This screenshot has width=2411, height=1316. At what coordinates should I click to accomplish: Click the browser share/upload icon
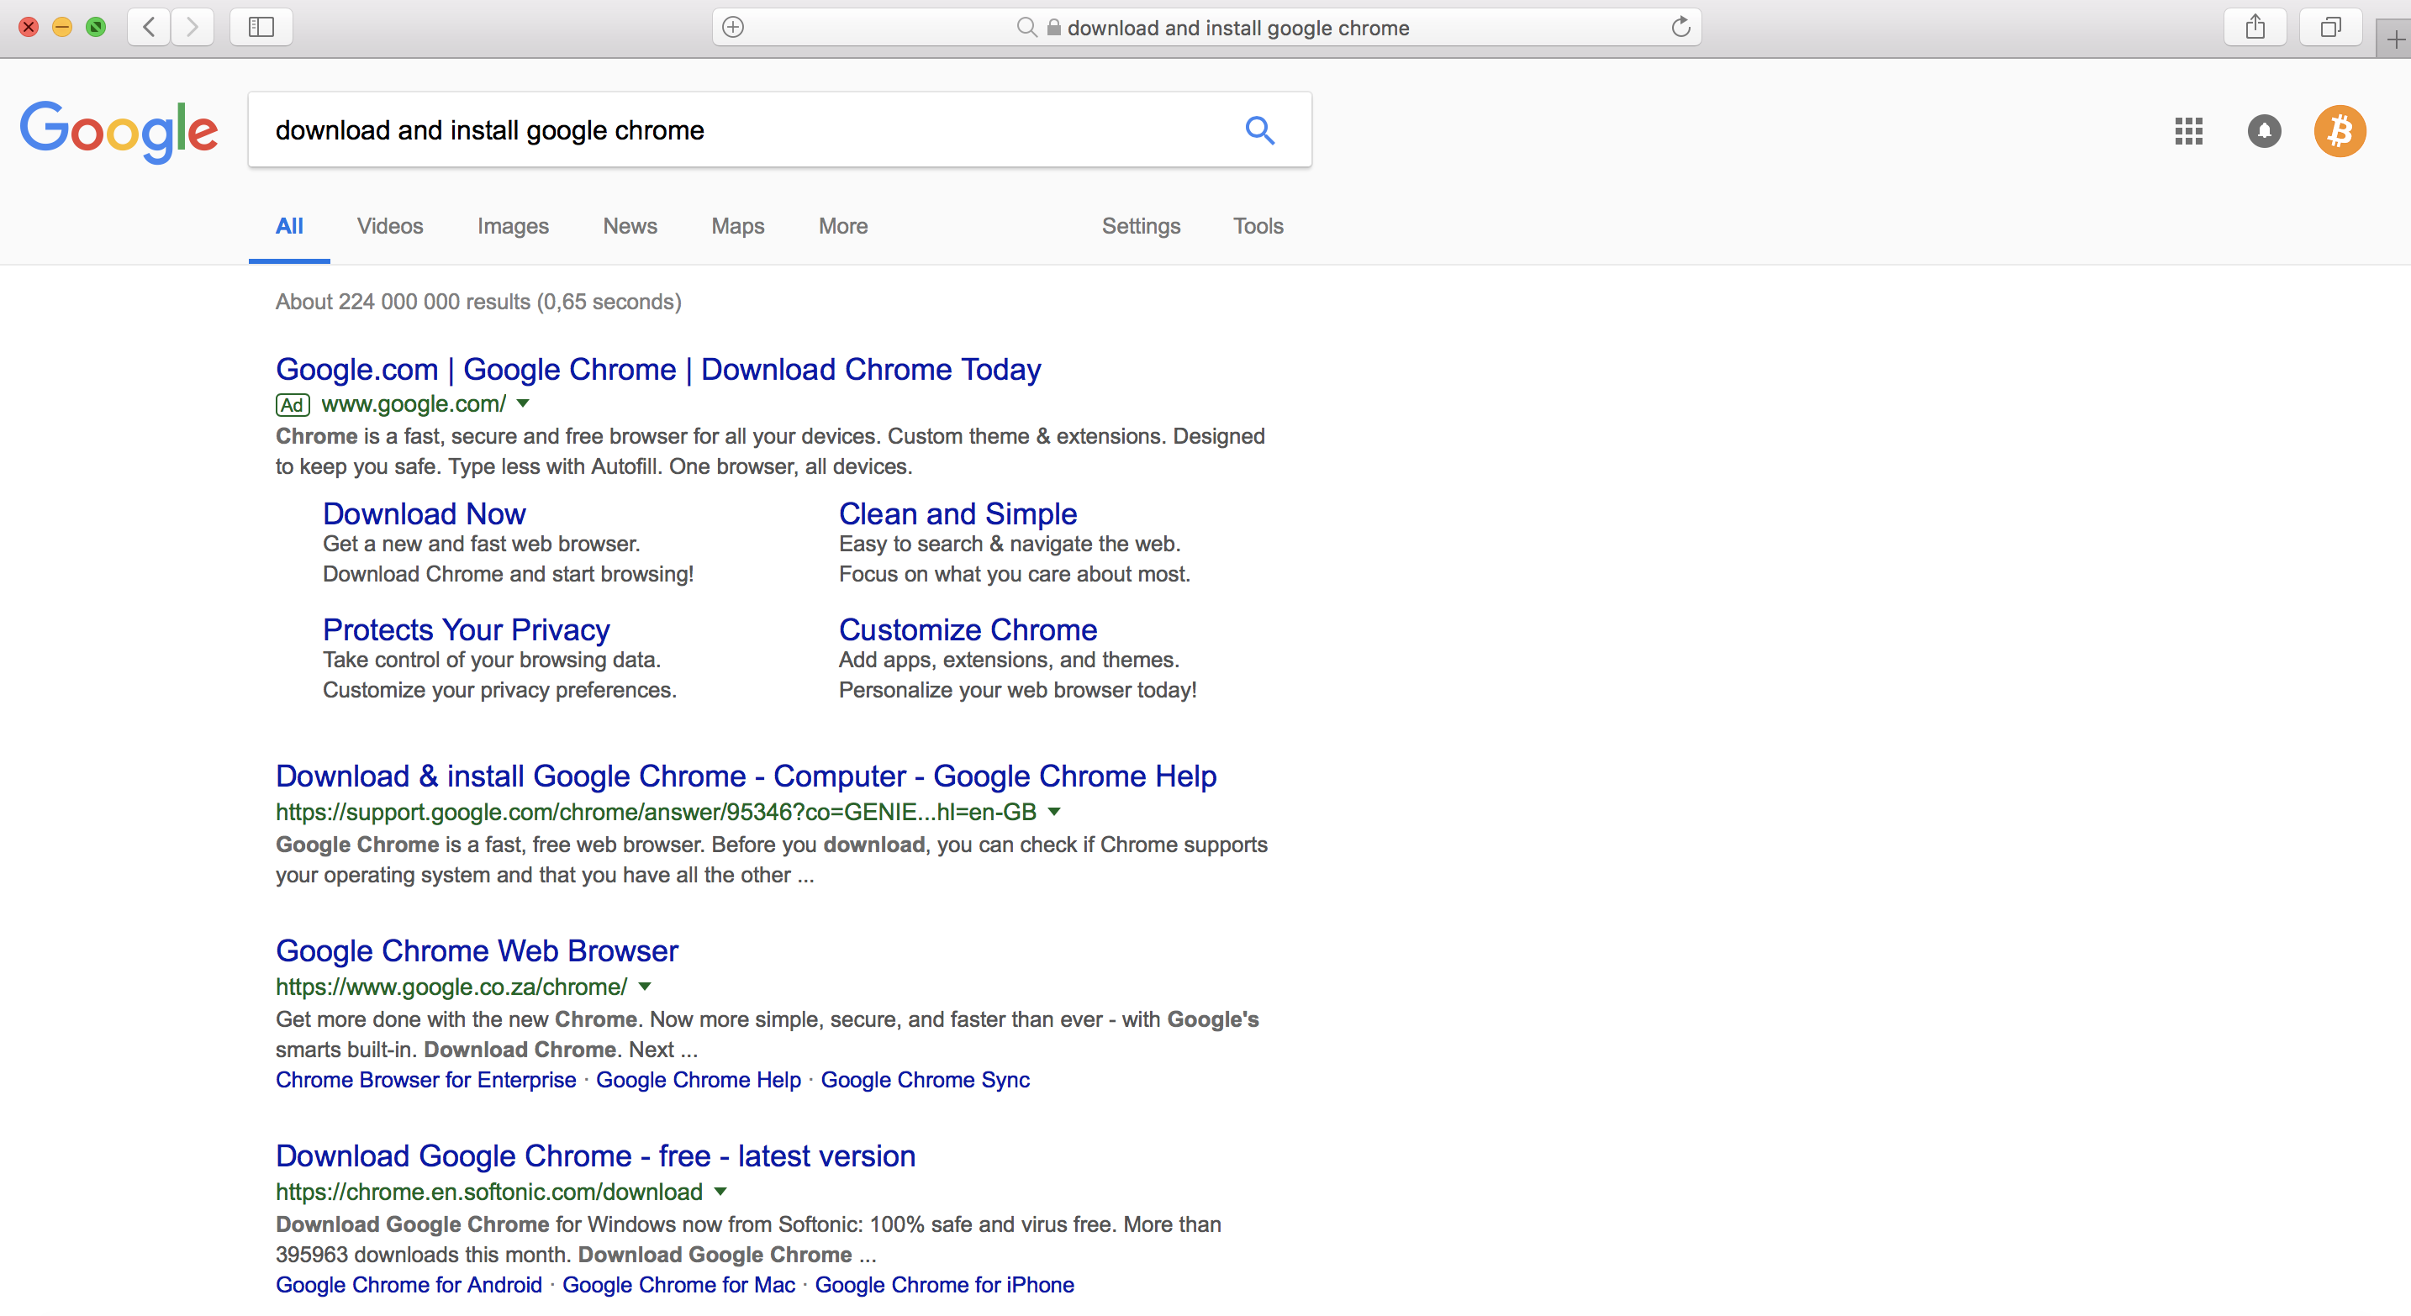[x=2254, y=28]
